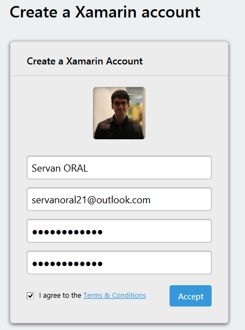Image resolution: width=245 pixels, height=330 pixels.
Task: Focus the name field showing Servan ORAL
Action: coord(119,168)
